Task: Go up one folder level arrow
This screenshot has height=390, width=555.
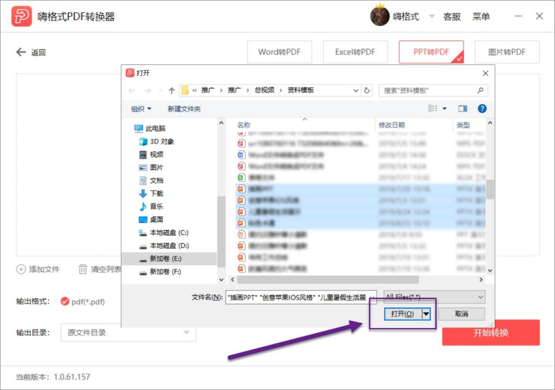Action: [172, 90]
